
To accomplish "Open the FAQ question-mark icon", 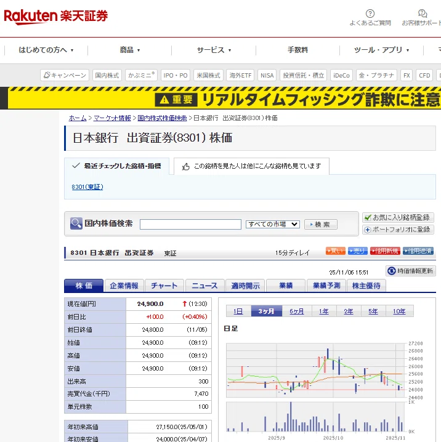I will pos(370,14).
